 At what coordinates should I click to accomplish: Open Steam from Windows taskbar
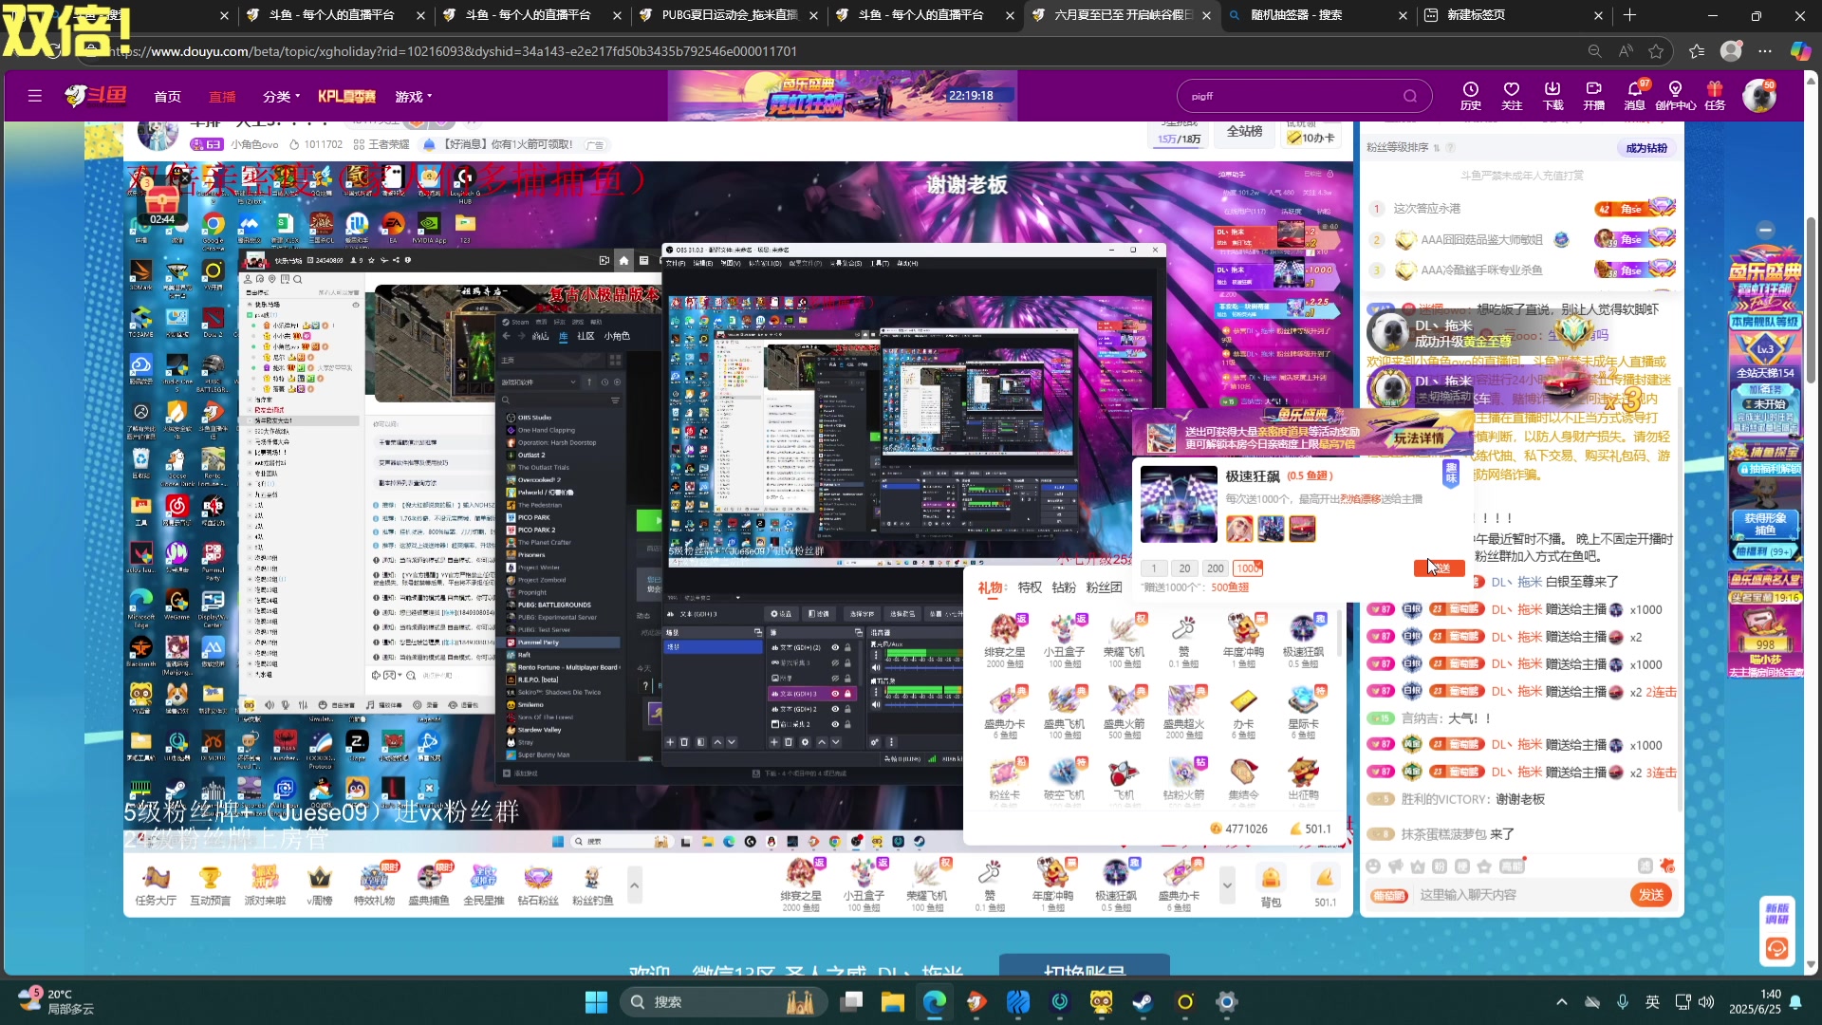1142,1002
